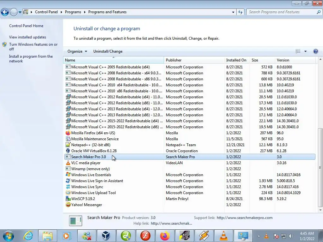The width and height of the screenshot is (323, 242).
Task: Click WinSCP program icon
Action: click(68, 199)
